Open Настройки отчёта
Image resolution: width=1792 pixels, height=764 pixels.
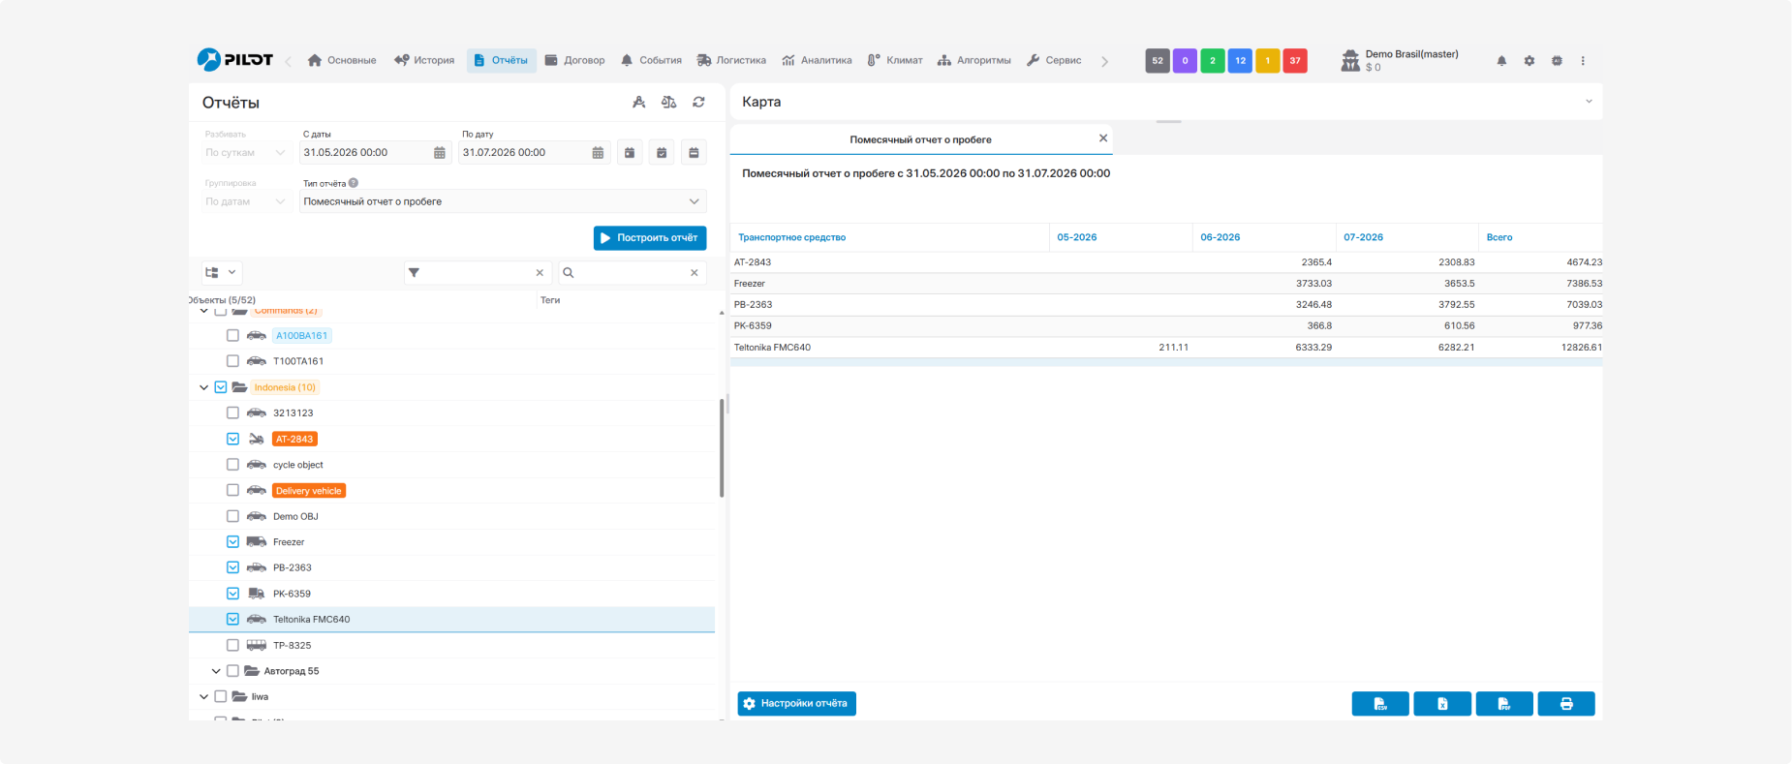(x=796, y=704)
